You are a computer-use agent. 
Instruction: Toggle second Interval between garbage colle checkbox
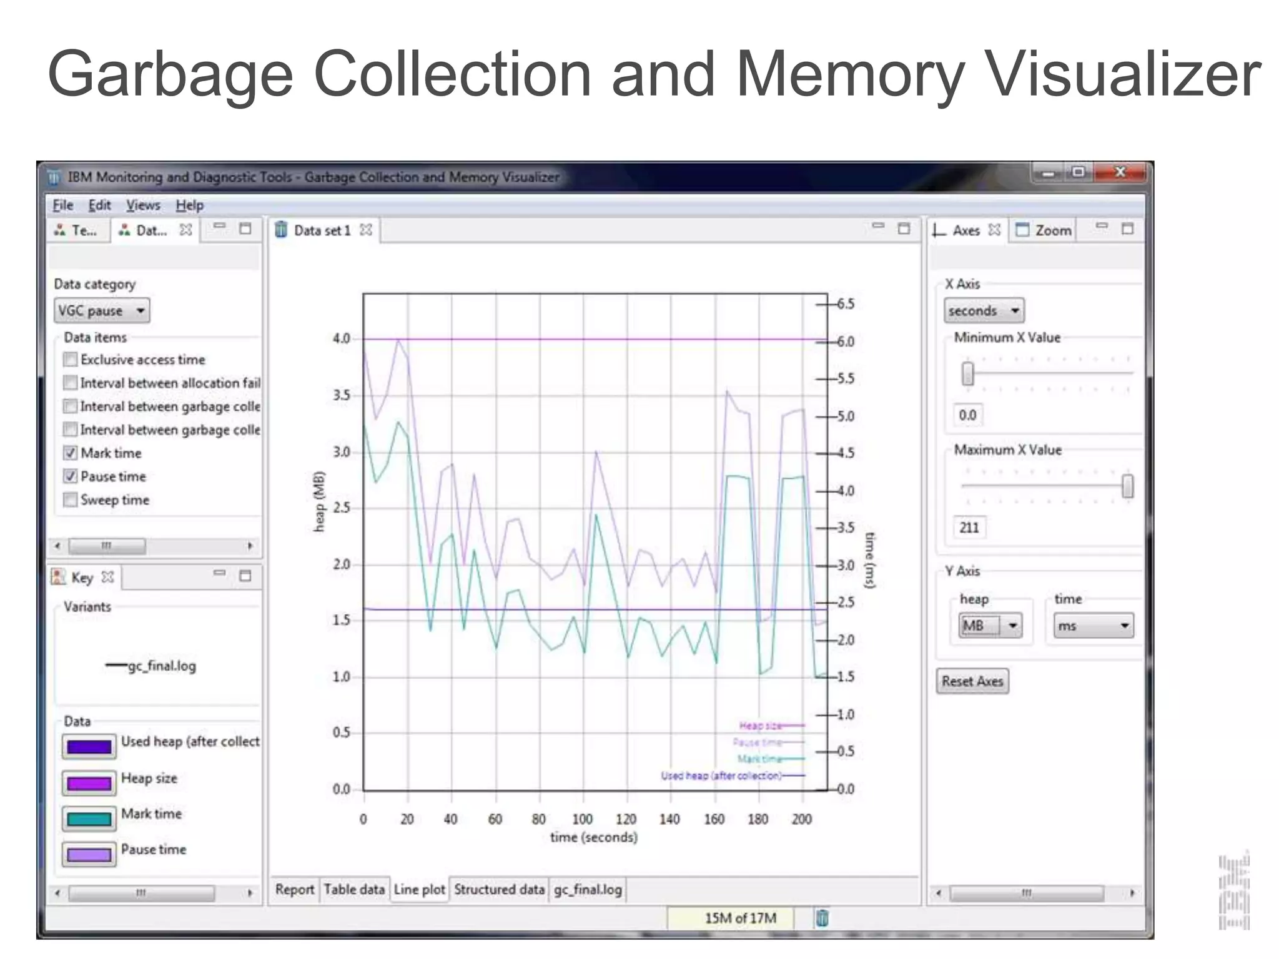click(x=71, y=429)
